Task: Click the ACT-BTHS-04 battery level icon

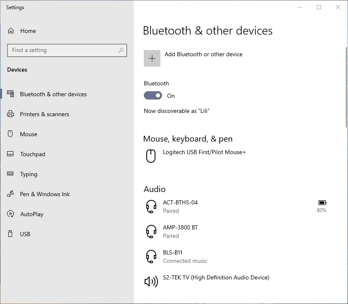Action: pos(322,203)
